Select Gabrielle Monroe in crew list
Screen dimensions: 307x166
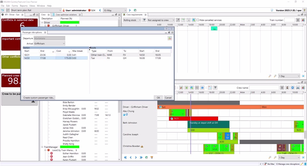(x=71, y=115)
